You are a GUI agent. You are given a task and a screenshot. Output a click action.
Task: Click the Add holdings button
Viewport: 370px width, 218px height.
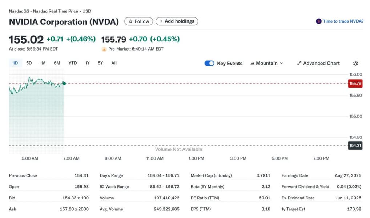[x=177, y=21]
